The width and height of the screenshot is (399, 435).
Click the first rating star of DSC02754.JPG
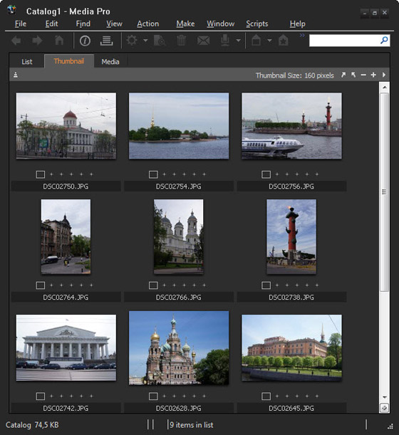coord(164,174)
